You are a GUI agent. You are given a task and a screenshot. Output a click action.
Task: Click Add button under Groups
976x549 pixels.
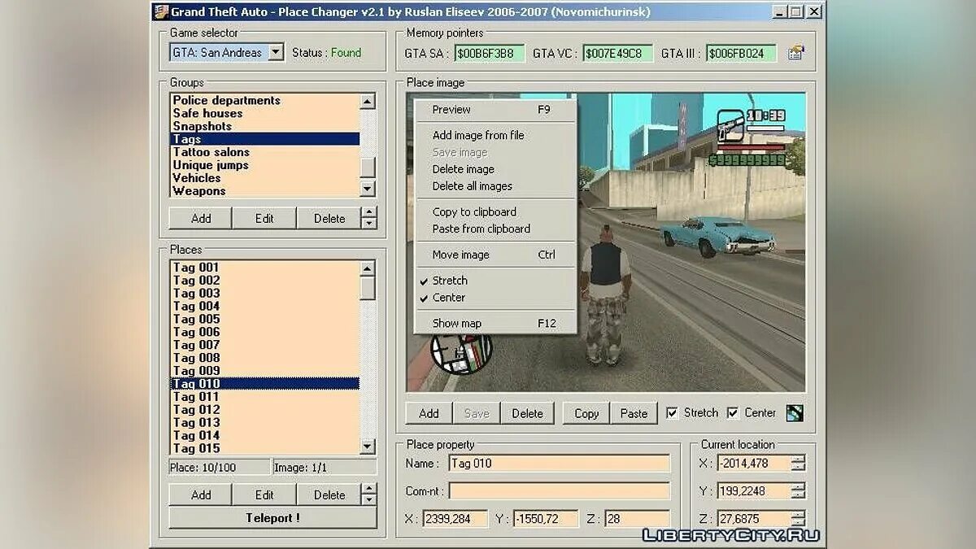pyautogui.click(x=201, y=218)
